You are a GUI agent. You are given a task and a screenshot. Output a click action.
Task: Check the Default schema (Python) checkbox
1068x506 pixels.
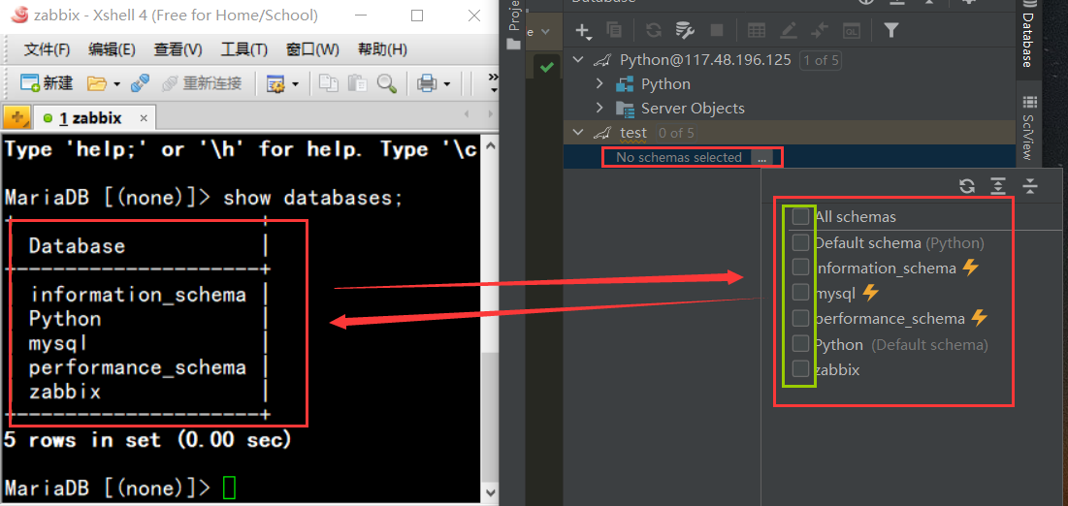[801, 242]
